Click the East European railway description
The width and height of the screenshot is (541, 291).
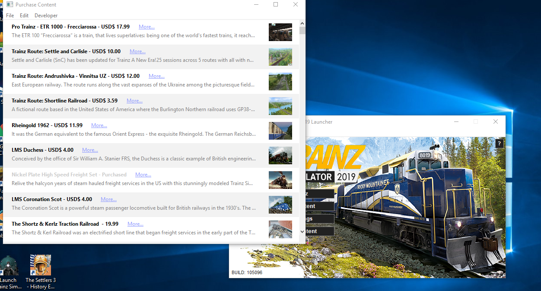(x=133, y=85)
